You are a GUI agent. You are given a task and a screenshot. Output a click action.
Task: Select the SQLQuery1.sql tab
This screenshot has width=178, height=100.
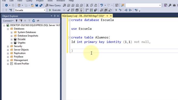click(x=83, y=16)
